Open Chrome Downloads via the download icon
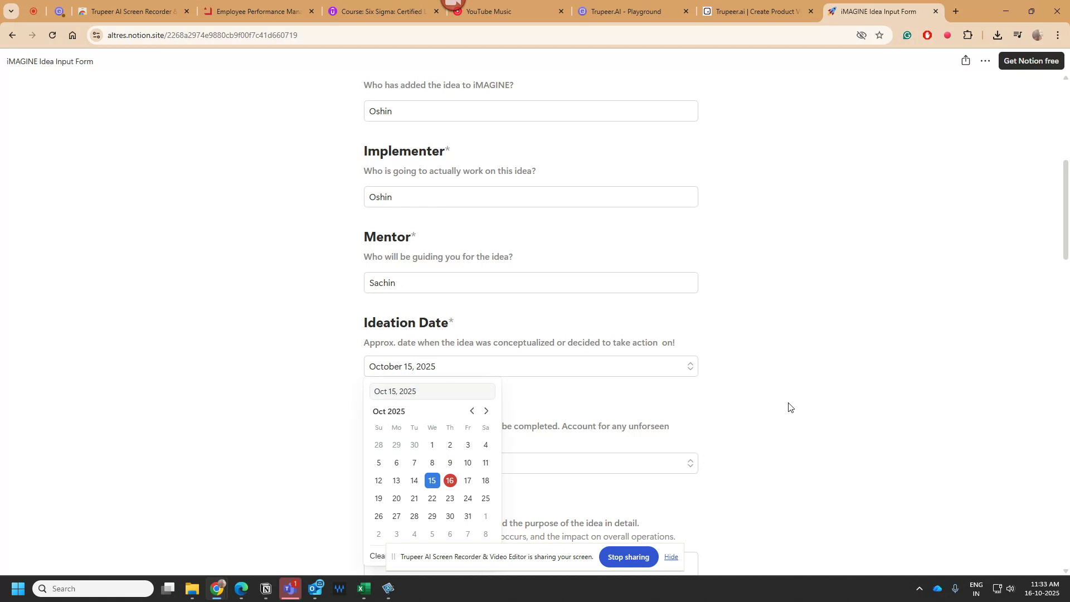This screenshot has height=602, width=1070. point(998,35)
